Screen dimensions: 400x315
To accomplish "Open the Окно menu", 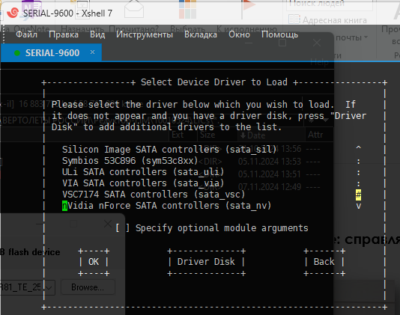I will pyautogui.click(x=239, y=34).
